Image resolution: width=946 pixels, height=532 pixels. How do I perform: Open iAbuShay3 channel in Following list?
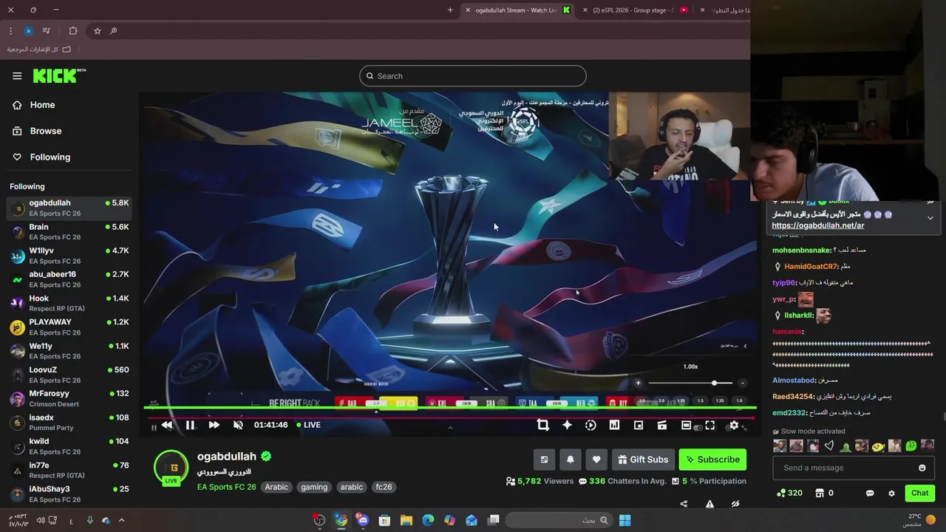pyautogui.click(x=69, y=494)
